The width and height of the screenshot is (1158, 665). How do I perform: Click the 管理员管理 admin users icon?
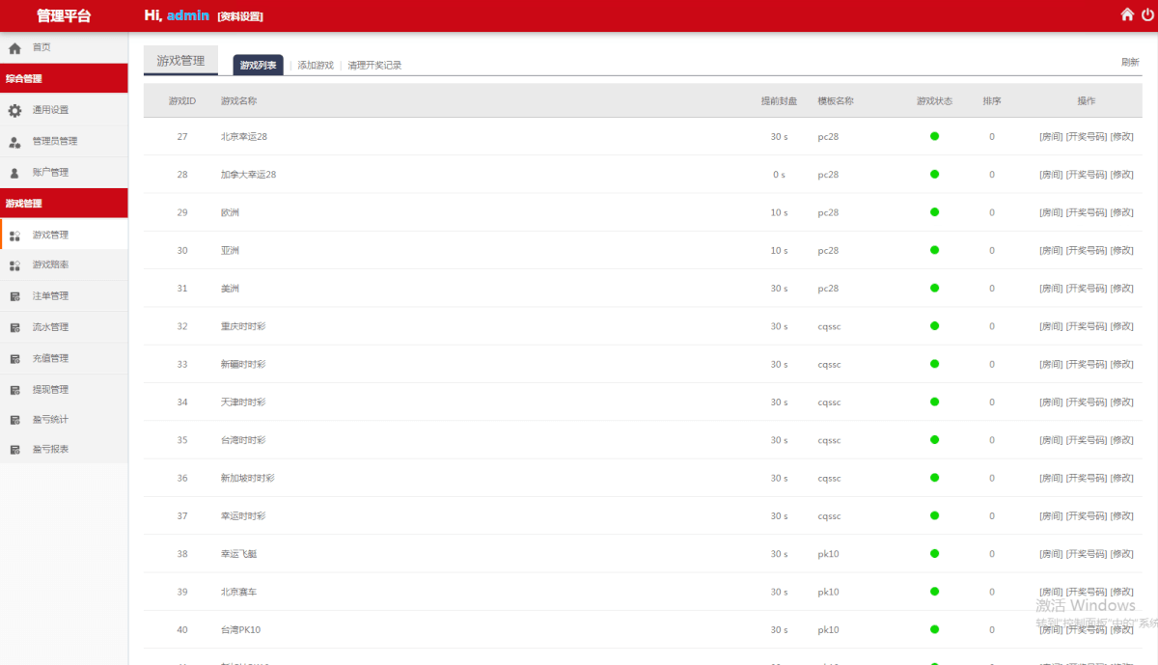point(14,142)
